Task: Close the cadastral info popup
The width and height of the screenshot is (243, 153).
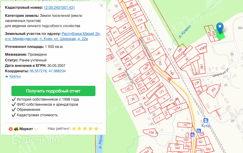Action: [101, 5]
